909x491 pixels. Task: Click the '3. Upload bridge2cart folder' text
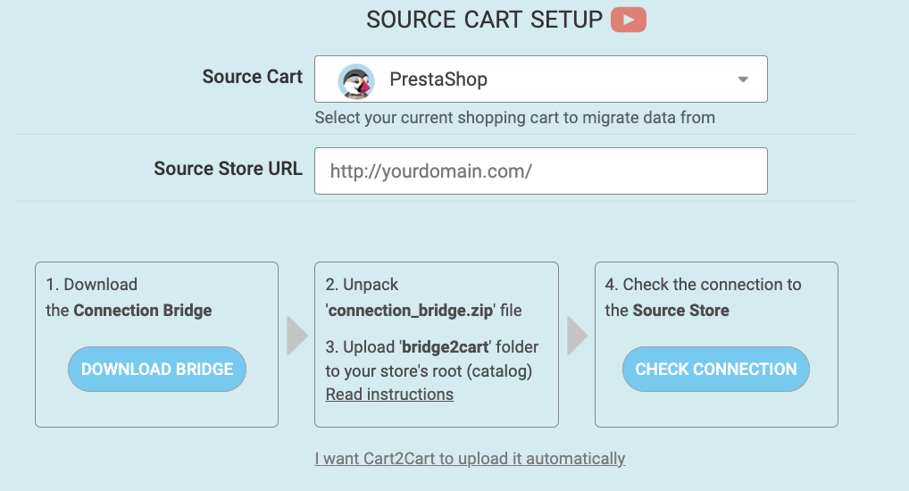432,359
